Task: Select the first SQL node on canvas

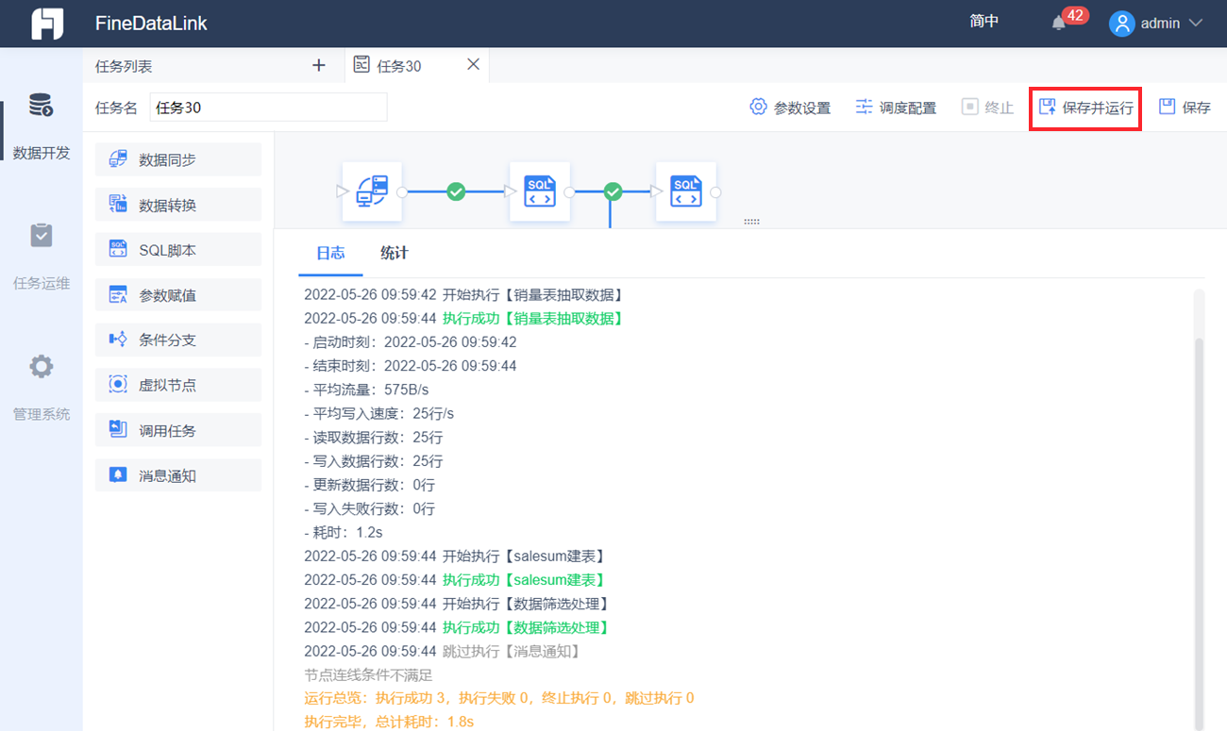Action: [540, 191]
